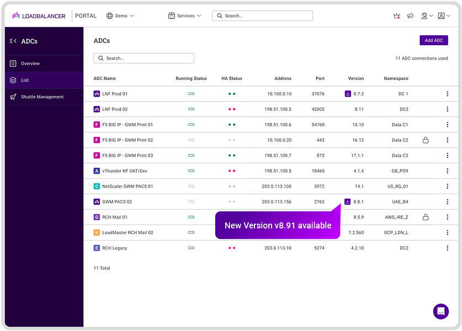Viewport: 462px width, 331px height.
Task: Click the crown icon with notification dot
Action: 396,15
